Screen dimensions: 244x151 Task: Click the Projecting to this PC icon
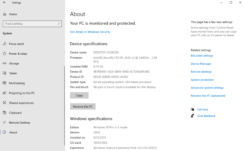tap(4, 93)
